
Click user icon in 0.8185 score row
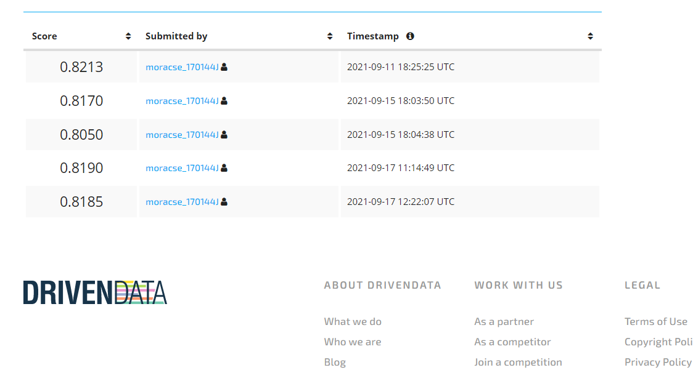224,201
